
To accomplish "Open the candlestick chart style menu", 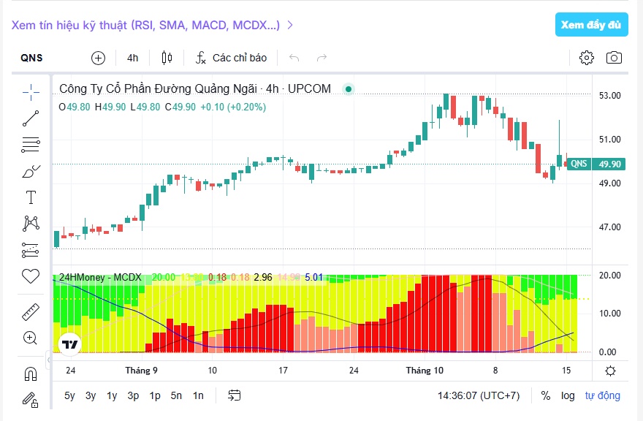I will 167,58.
